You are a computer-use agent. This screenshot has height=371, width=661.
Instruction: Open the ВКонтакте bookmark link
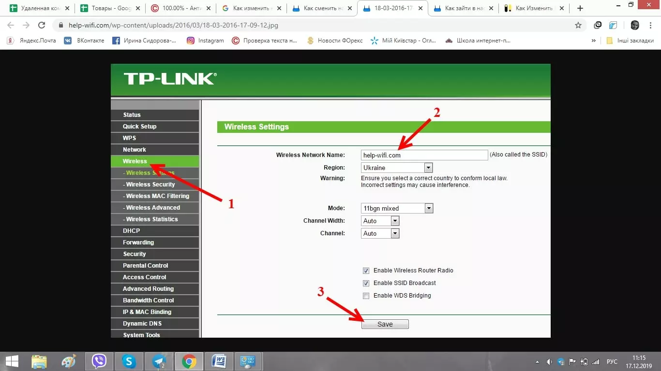pos(85,41)
